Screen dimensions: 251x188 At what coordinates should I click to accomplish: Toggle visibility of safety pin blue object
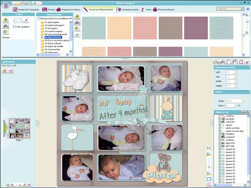tap(220, 128)
